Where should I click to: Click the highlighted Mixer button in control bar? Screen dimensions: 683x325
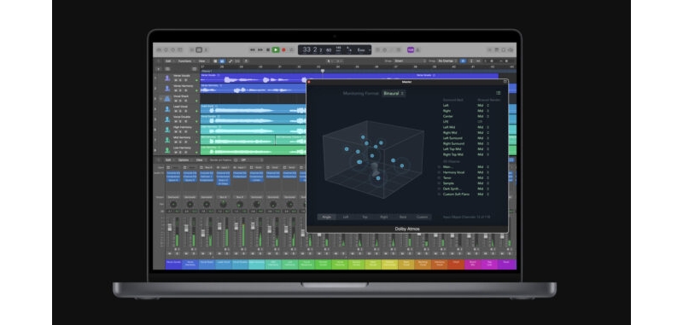(x=199, y=50)
